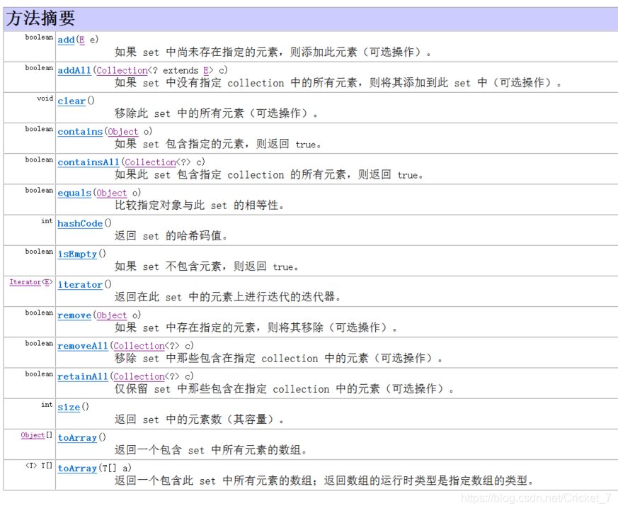
Task: Open Object type link in remove row
Action: pos(112,315)
